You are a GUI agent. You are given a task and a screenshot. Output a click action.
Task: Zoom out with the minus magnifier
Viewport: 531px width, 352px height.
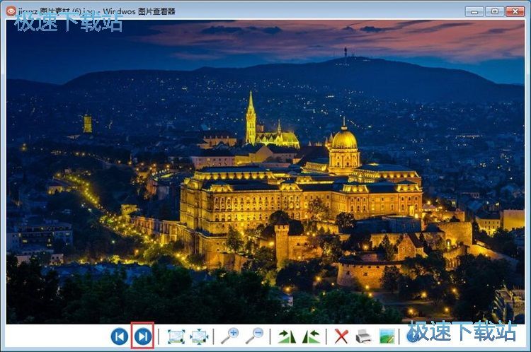254,336
